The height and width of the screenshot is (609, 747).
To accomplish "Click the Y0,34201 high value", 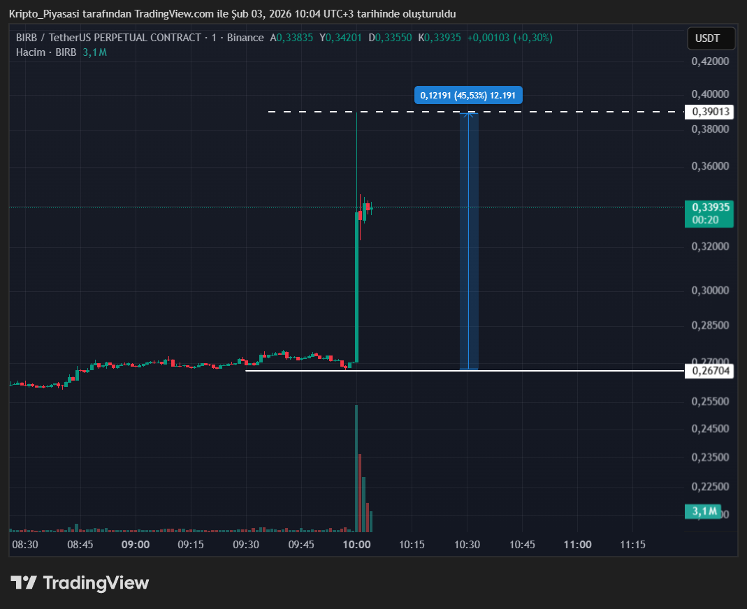I will click(340, 38).
